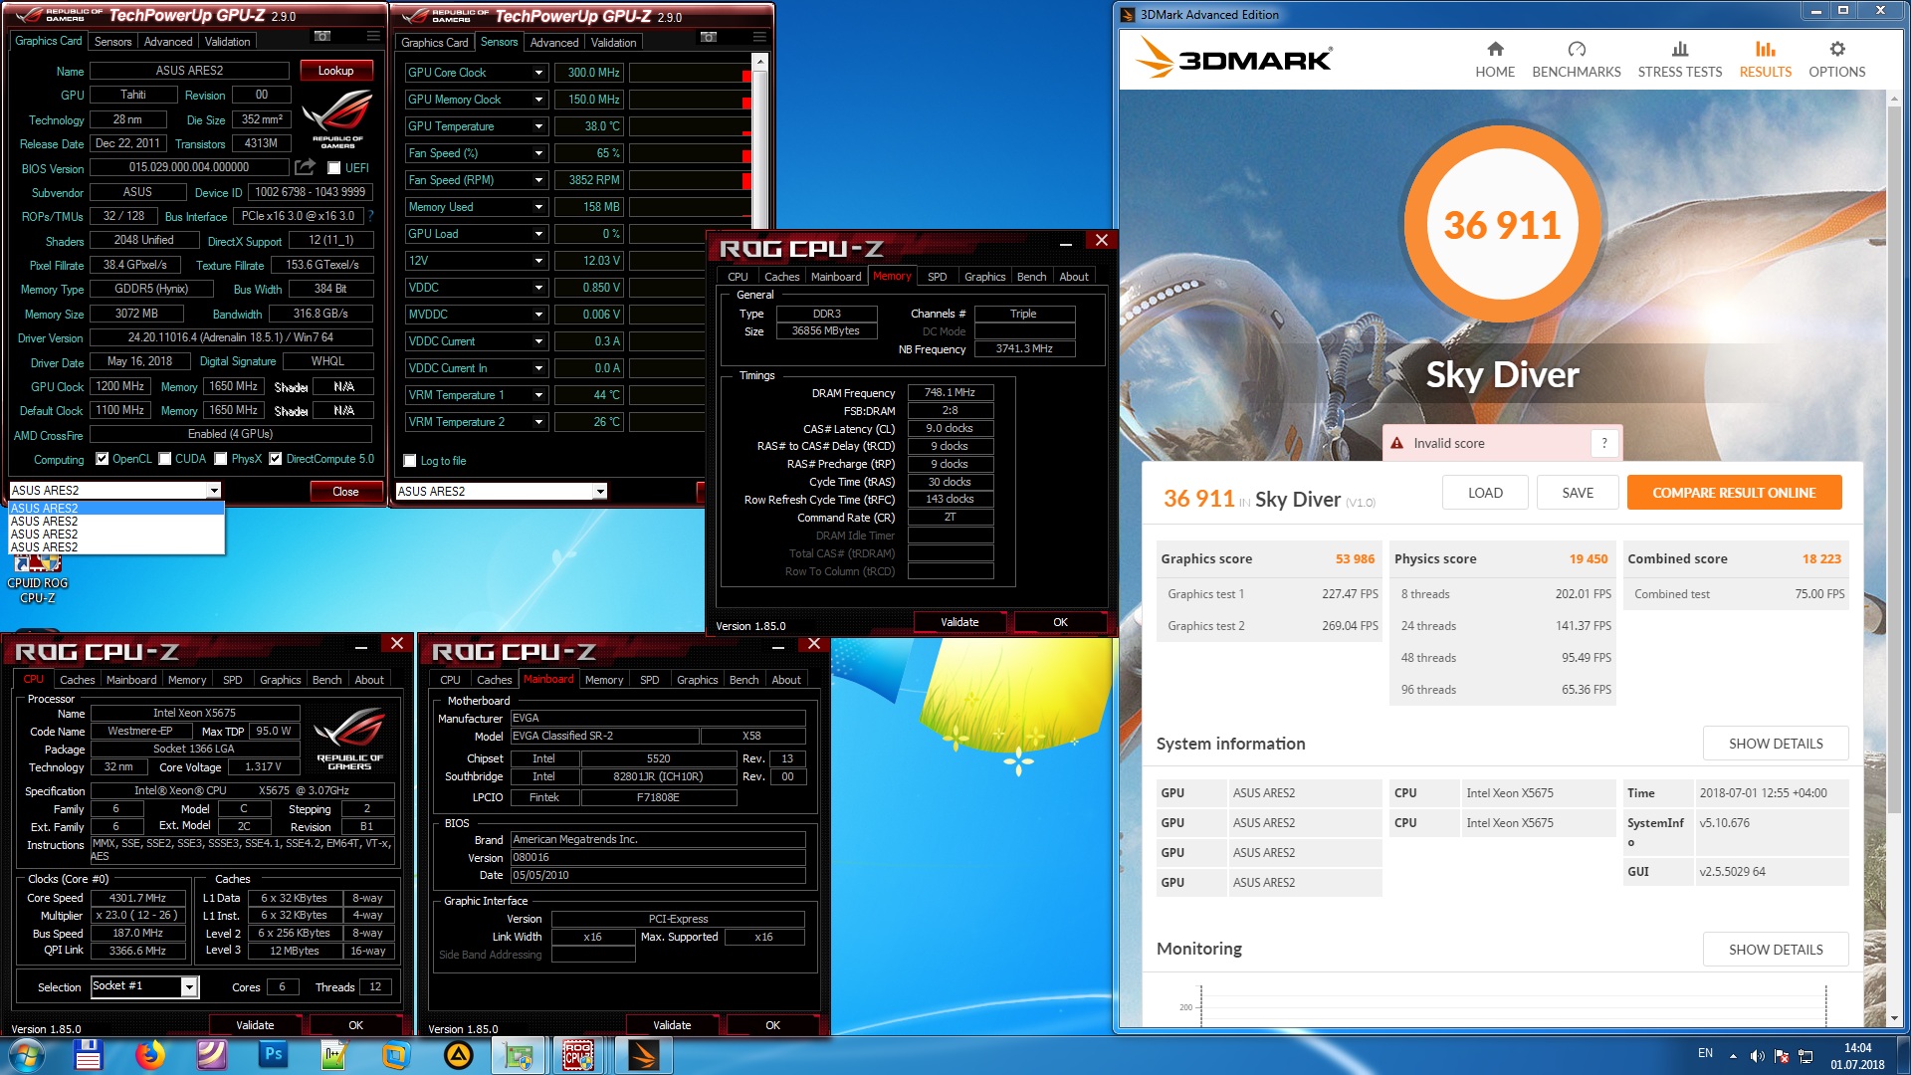Select third ASUS ARES2 entry in dropdown list
The image size is (1911, 1075).
click(115, 534)
